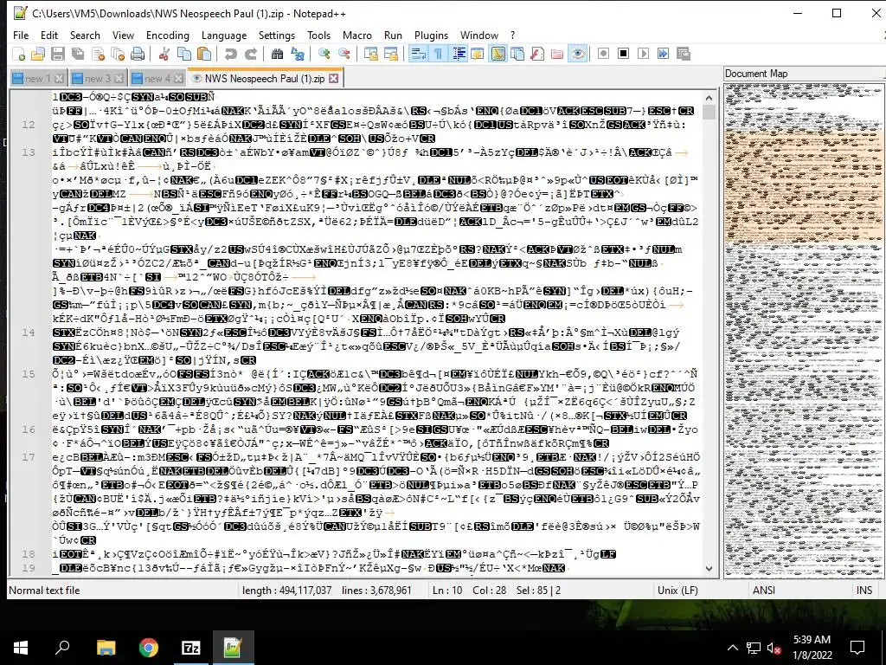
Task: Click editor scrollbar up arrow
Action: click(x=709, y=98)
